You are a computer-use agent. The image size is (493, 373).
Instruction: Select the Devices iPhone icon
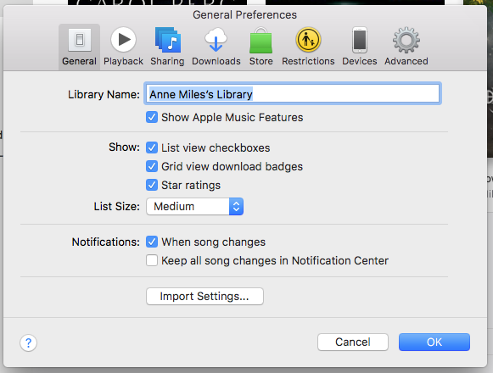360,40
